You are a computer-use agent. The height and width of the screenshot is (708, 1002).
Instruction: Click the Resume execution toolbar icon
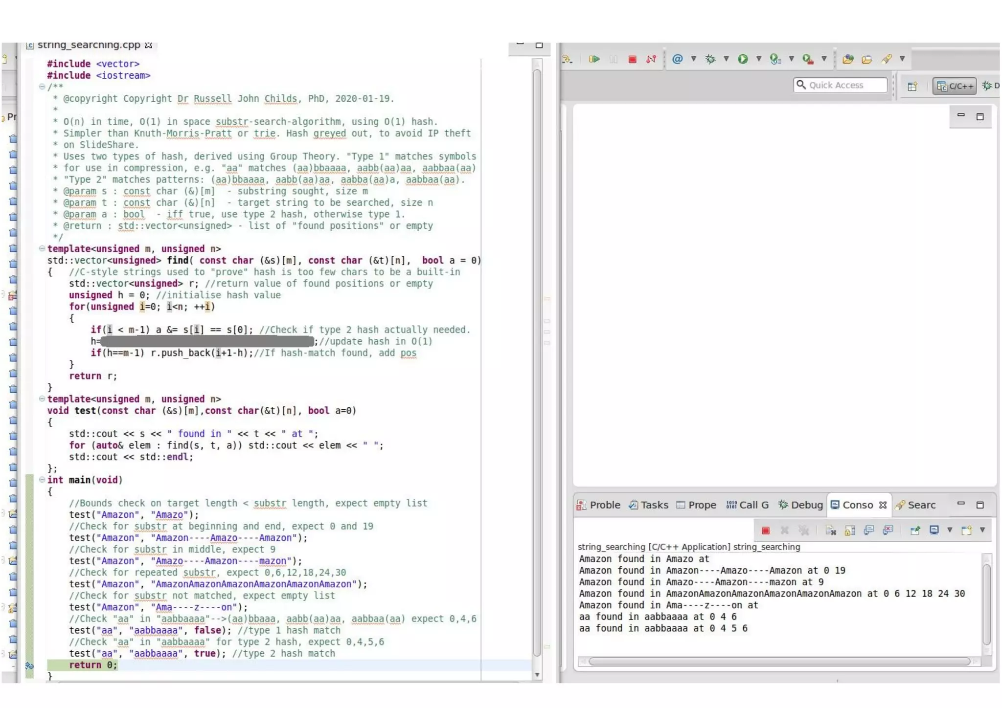[594, 59]
